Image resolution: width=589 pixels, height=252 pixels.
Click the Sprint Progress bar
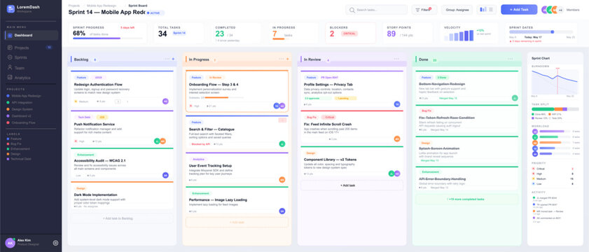[108, 38]
